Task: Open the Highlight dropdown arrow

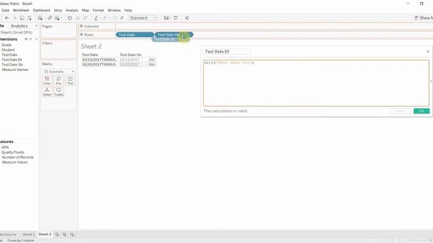Action: (100, 18)
